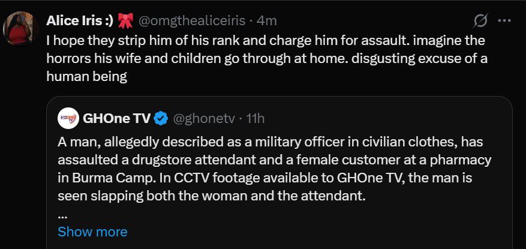Click the GHOne TV account name

(116, 119)
